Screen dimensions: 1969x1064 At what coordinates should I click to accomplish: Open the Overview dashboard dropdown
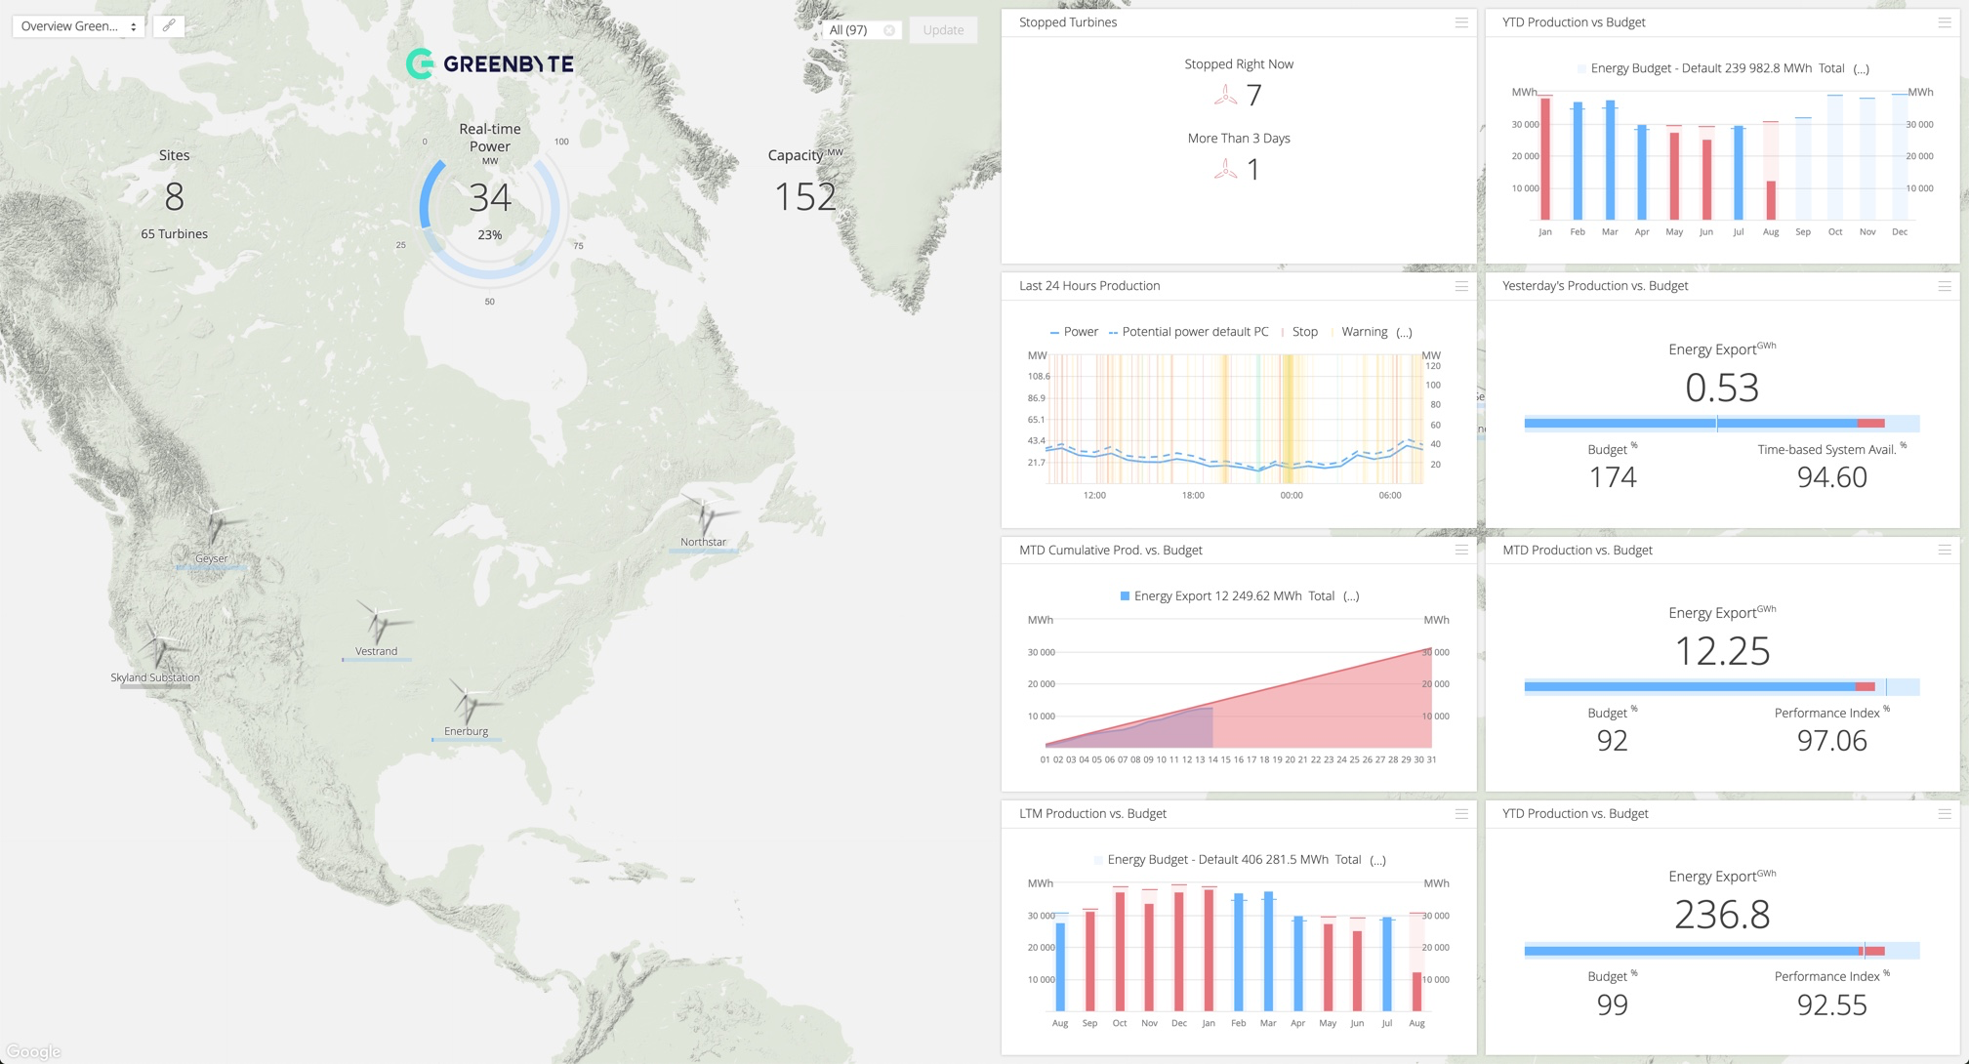[x=78, y=26]
